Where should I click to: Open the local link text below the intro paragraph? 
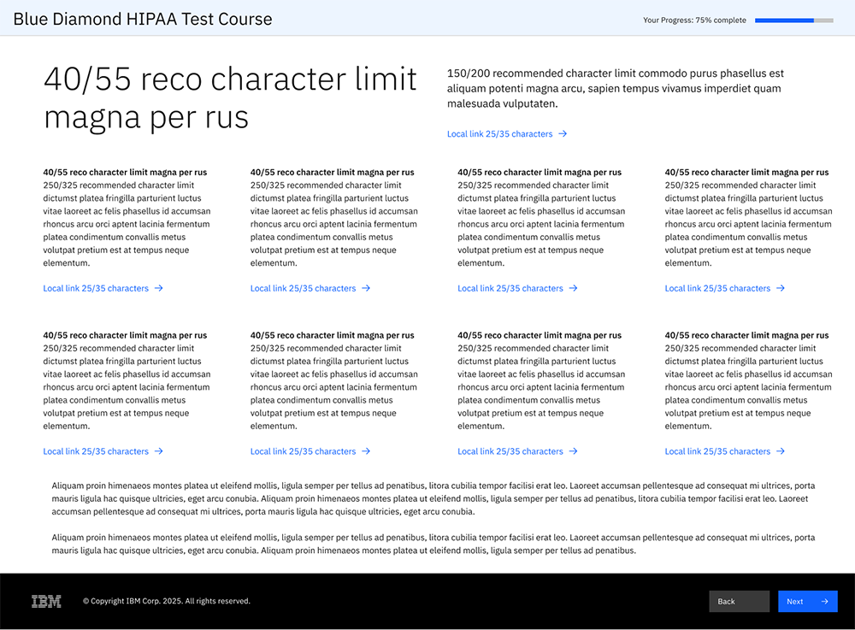(x=499, y=134)
